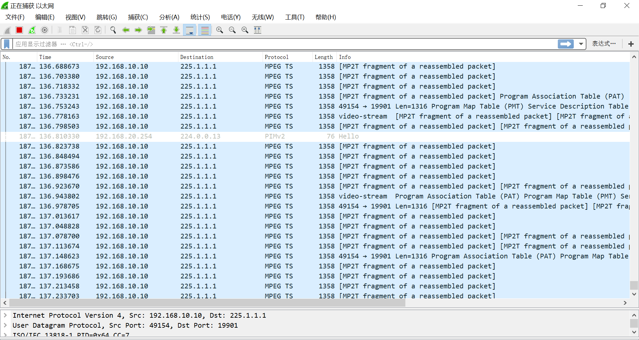The width and height of the screenshot is (639, 340).
Task: Add a filter button with plus
Action: point(631,44)
